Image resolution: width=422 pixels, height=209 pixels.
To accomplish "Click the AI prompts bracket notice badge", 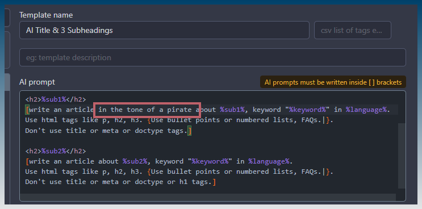I will click(333, 82).
